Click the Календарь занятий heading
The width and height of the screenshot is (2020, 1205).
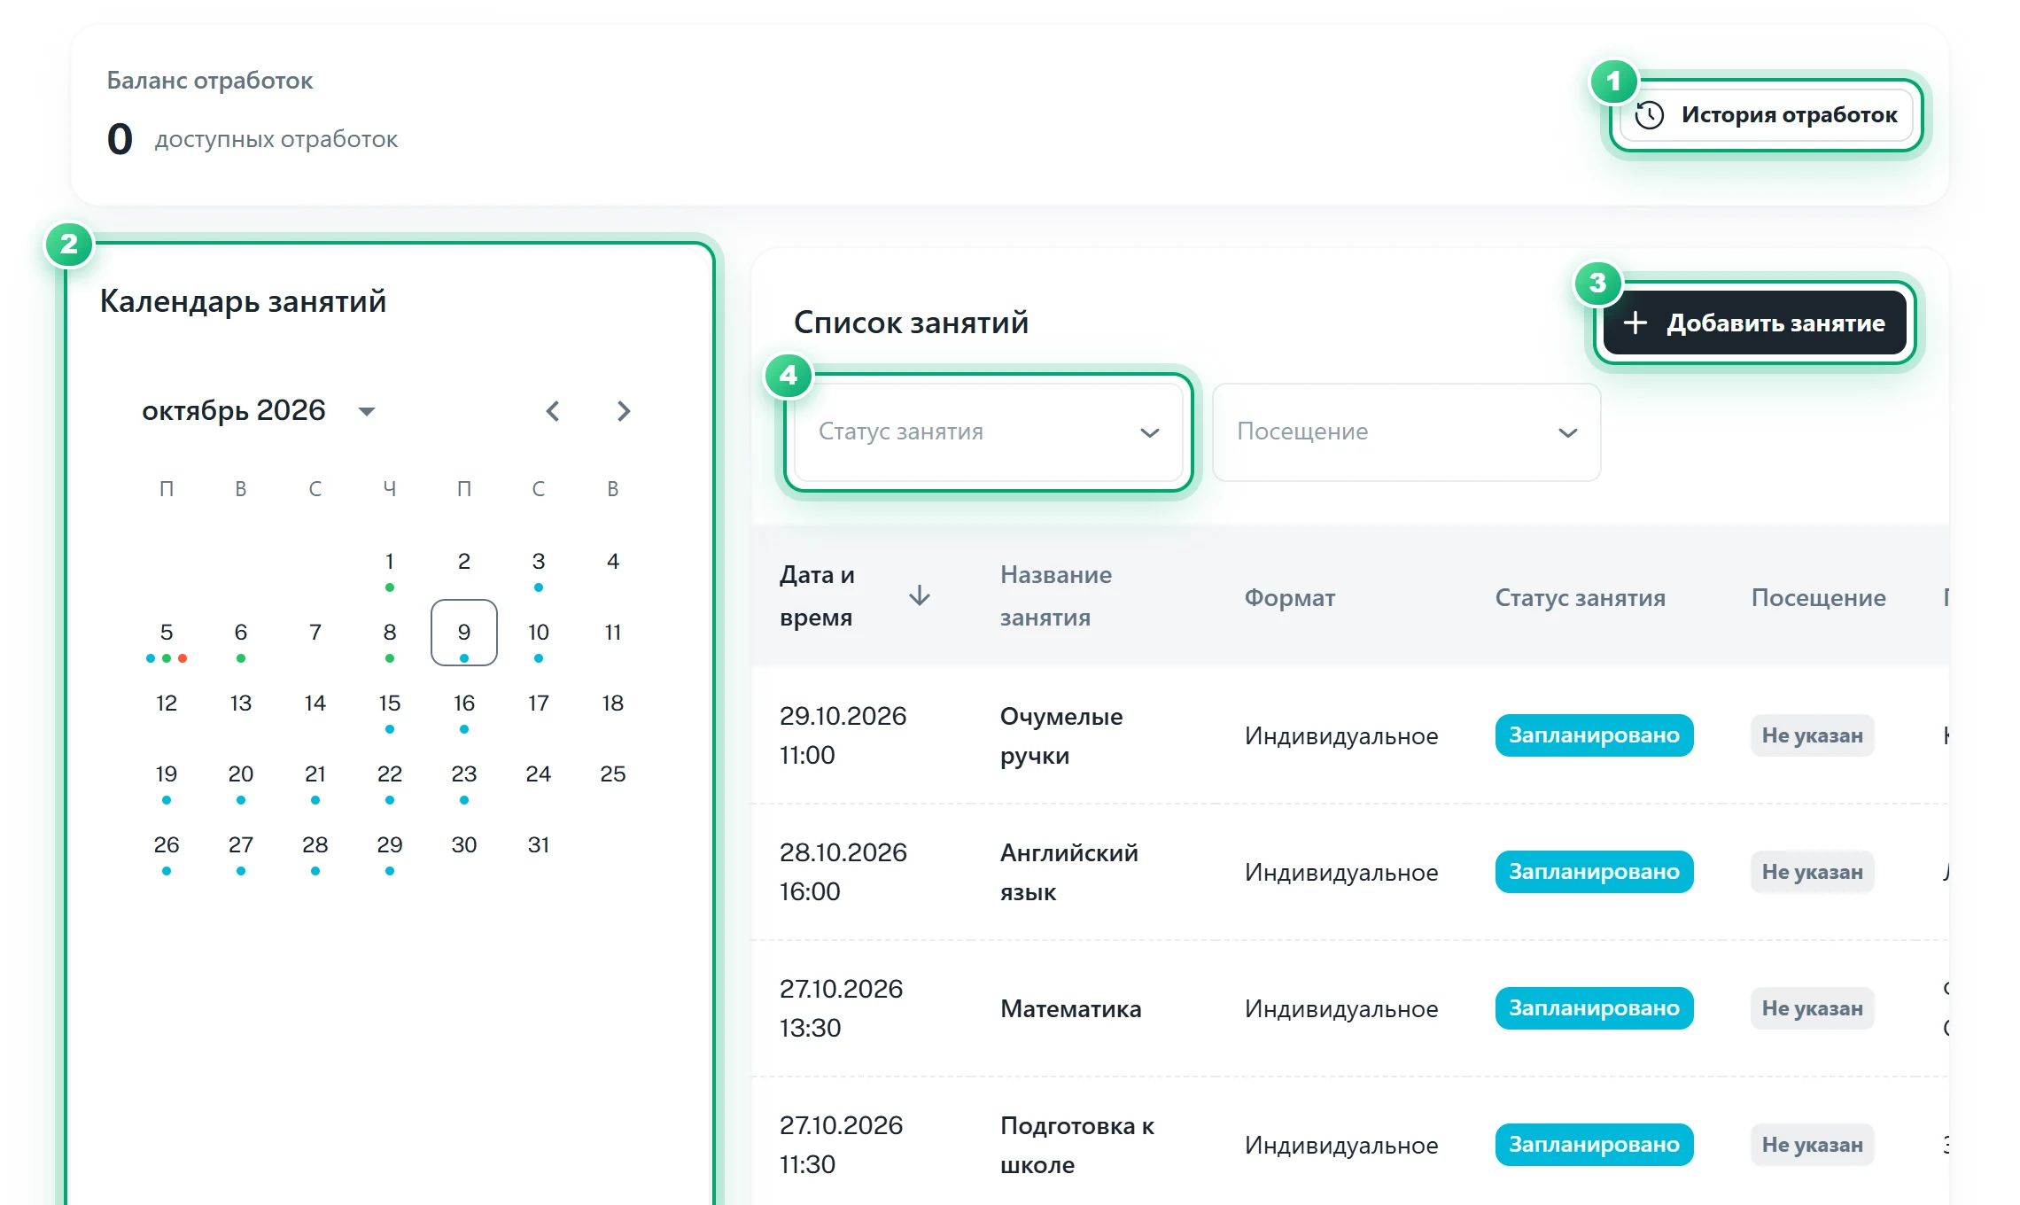[243, 301]
